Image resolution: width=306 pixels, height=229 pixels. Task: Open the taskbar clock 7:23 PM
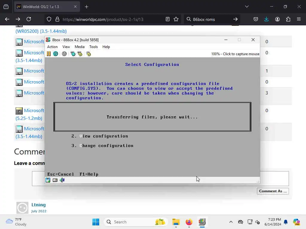coord(273,222)
